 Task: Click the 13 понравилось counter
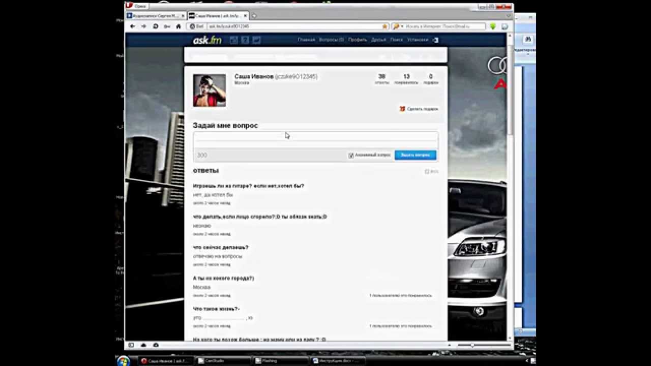pos(406,79)
